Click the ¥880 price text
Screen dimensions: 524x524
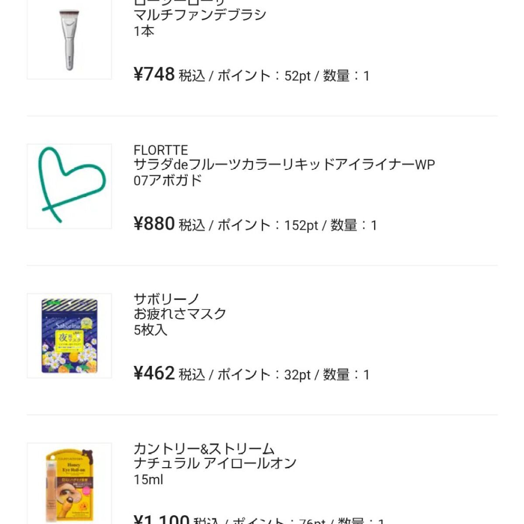154,224
